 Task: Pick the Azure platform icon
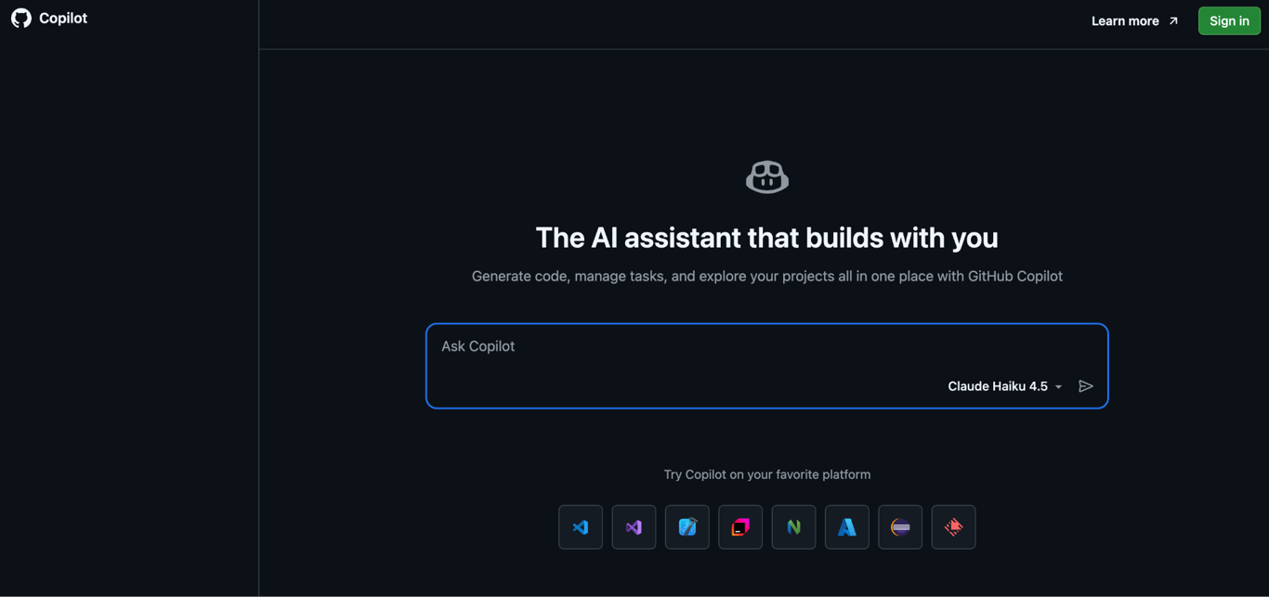(847, 527)
